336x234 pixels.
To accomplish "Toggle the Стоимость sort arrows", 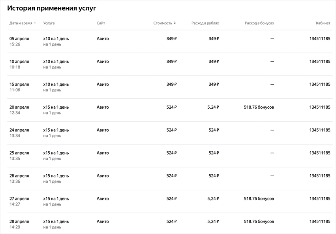I will point(175,23).
